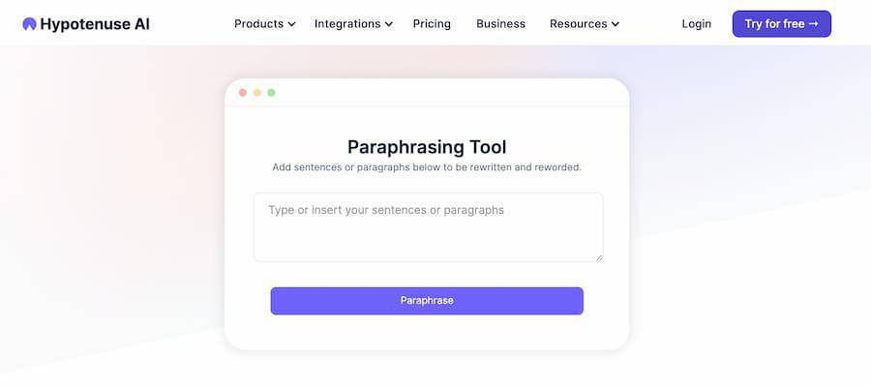Image resolution: width=871 pixels, height=387 pixels.
Task: Expand the Resources dropdown menu
Action: (585, 24)
